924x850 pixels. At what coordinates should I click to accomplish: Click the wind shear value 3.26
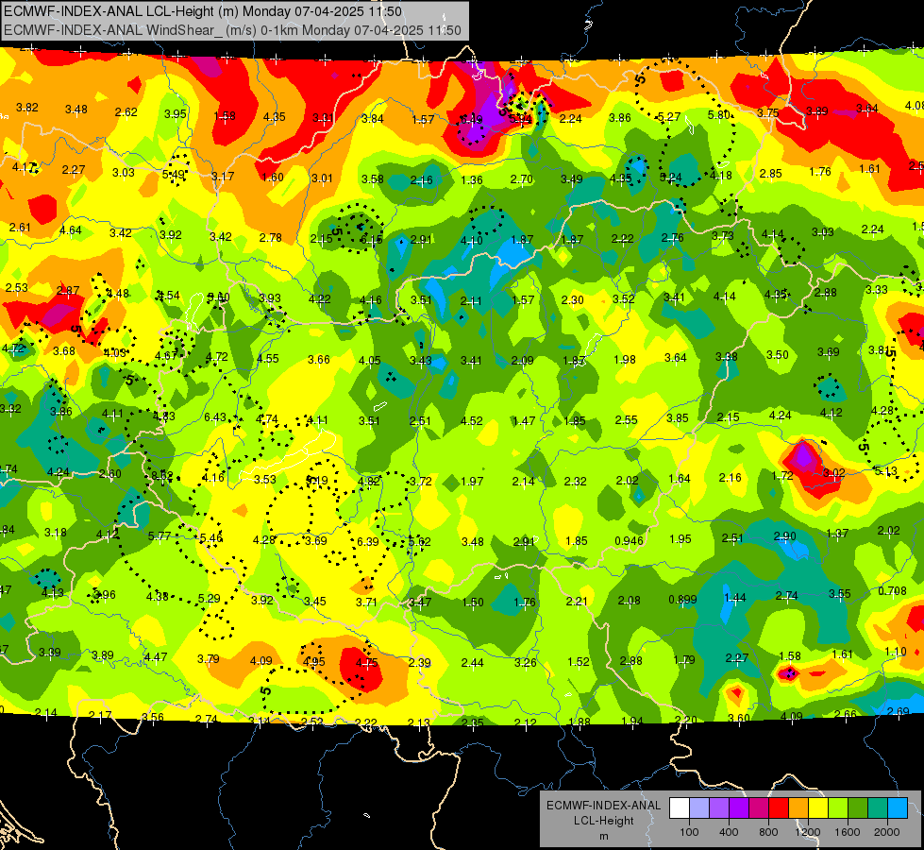[x=525, y=662]
